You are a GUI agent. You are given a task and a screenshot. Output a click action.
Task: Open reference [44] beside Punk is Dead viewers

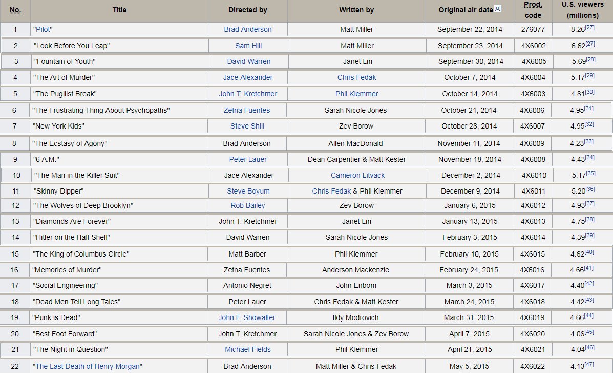588,316
